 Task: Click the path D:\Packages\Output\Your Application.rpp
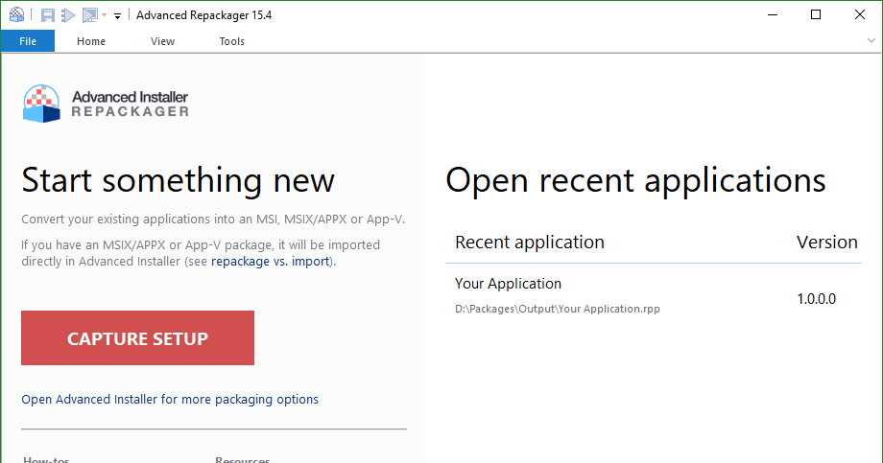click(x=558, y=309)
